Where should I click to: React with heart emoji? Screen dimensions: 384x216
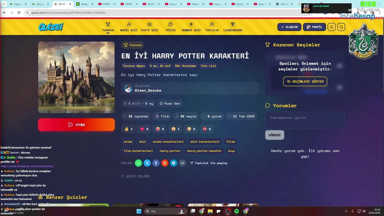[x=144, y=129]
